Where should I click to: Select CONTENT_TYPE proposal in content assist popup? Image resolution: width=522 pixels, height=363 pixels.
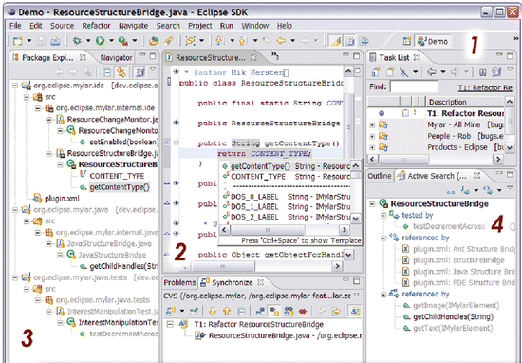287,177
